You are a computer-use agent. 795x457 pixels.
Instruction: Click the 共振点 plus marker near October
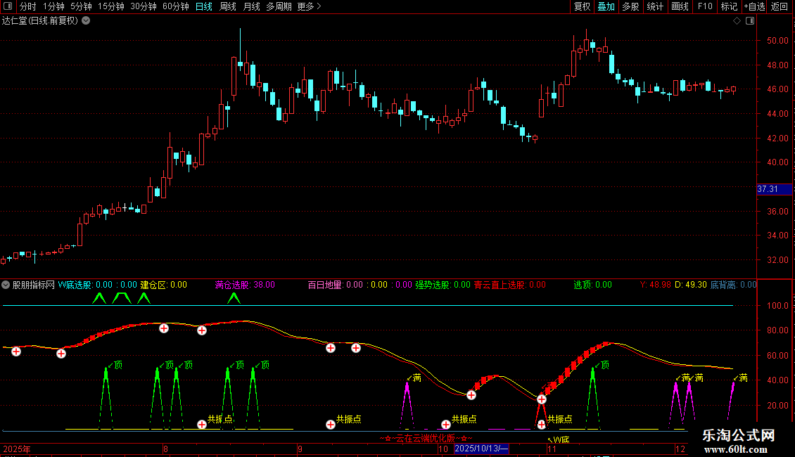pos(445,424)
